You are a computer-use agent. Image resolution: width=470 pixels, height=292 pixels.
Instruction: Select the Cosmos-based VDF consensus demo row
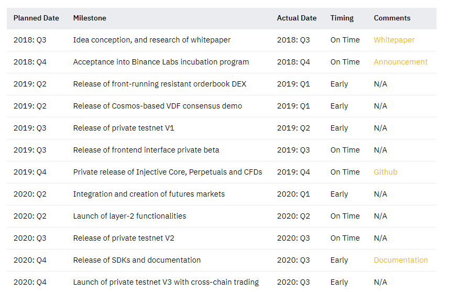tap(222, 106)
